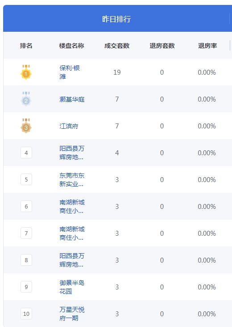
Task: Click the 退房率 column header
Action: pos(207,46)
